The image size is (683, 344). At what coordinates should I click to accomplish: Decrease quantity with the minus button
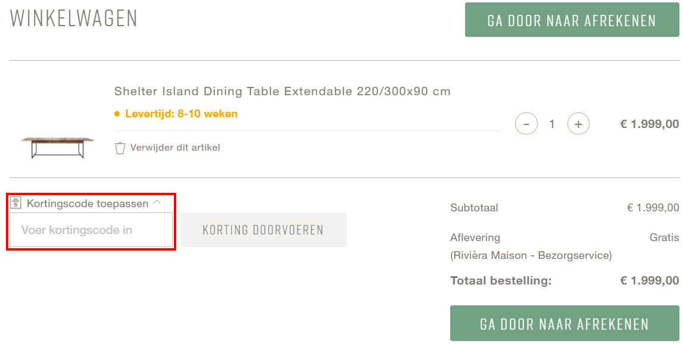526,124
